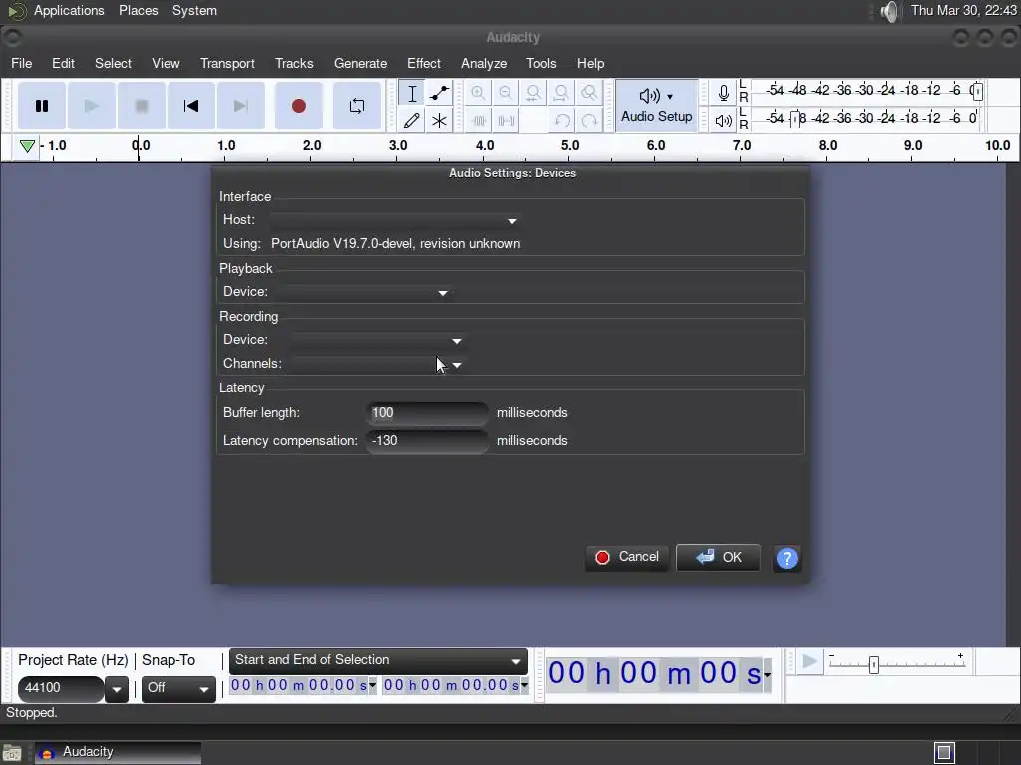The image size is (1021, 765).
Task: Open the Generate menu
Action: pos(360,63)
